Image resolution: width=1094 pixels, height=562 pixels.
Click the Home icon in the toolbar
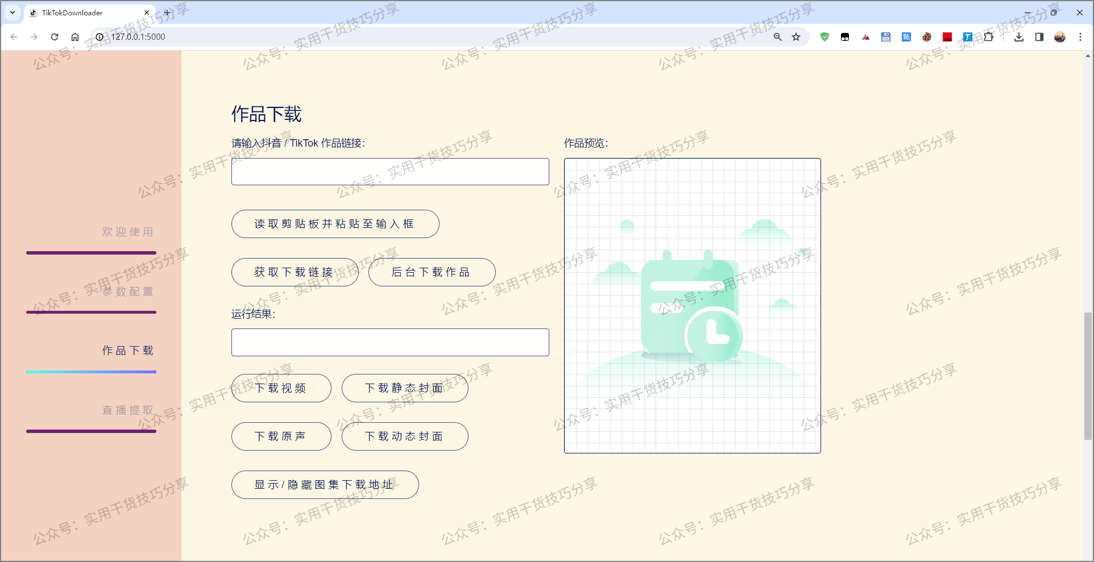tap(75, 36)
